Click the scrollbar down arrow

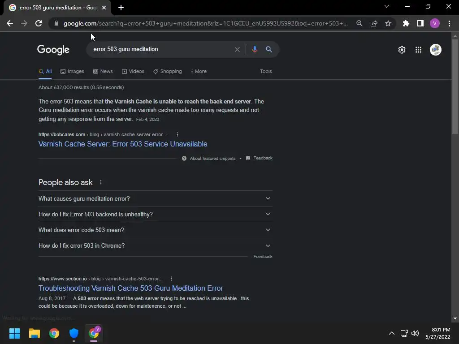coord(455,318)
